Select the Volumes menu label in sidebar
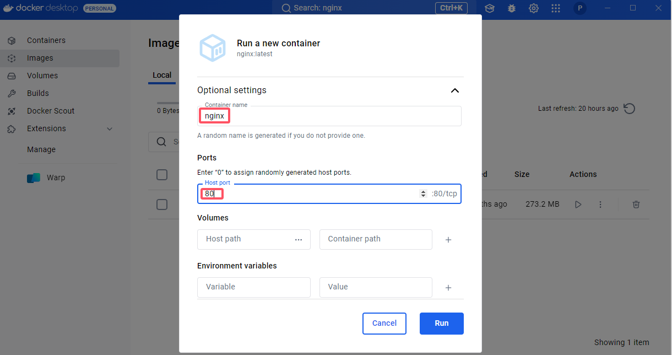 point(42,76)
